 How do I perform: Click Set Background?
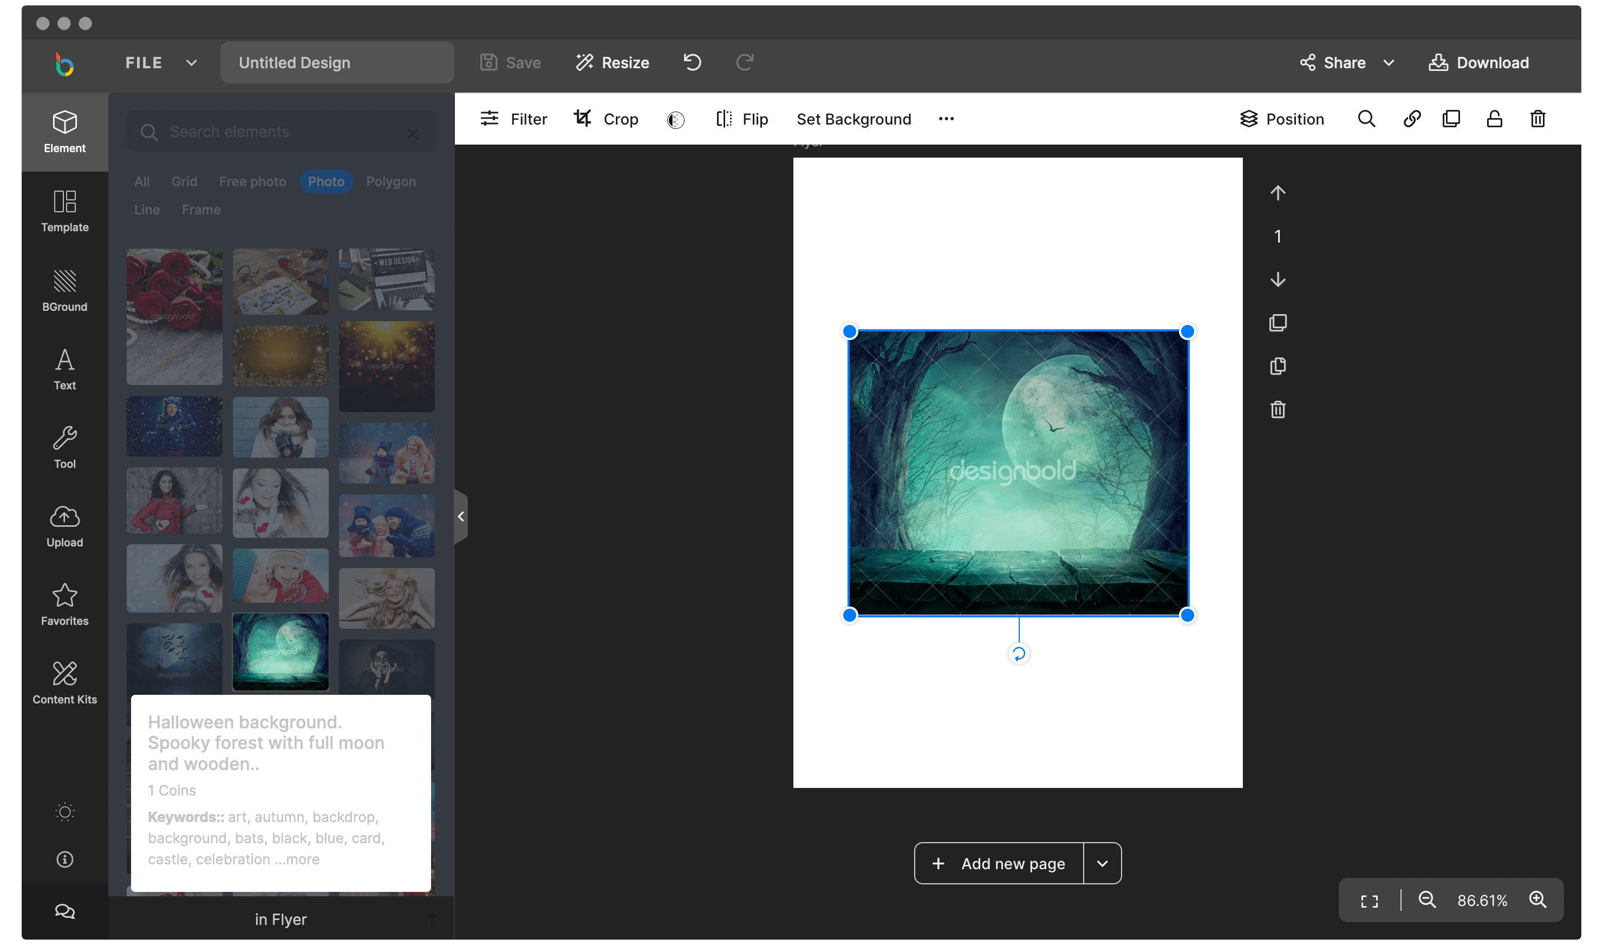[853, 119]
